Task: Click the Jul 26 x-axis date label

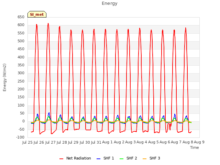Action: 39,142
